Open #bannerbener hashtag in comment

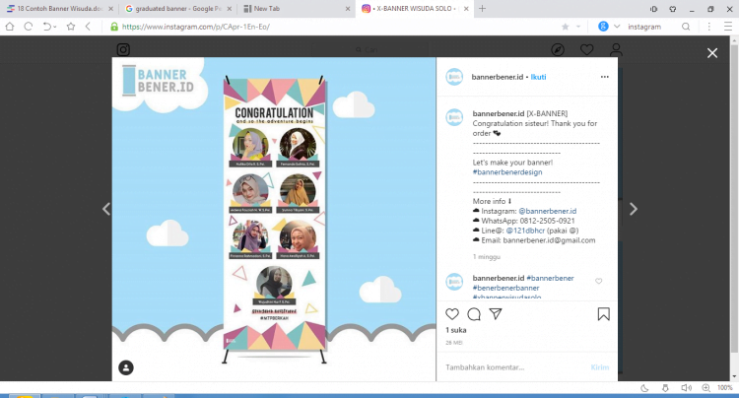[x=550, y=279]
